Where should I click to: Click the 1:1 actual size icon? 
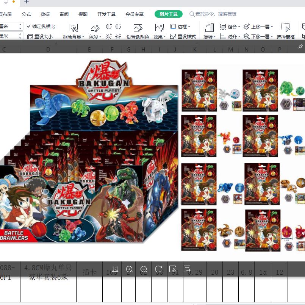pos(115,269)
